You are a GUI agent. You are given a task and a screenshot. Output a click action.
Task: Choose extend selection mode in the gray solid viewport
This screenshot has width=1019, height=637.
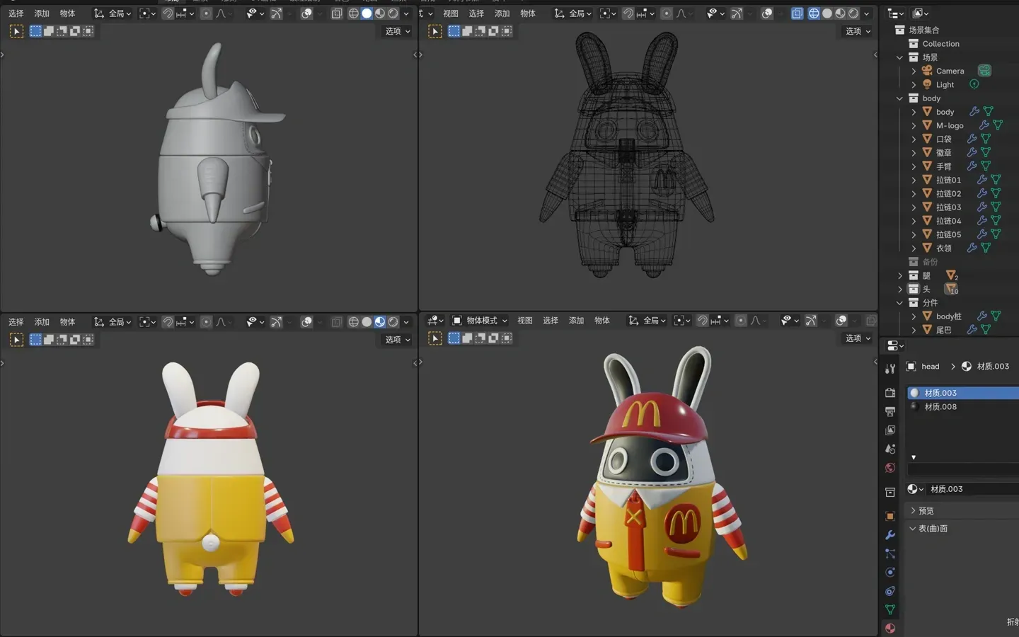[48, 31]
